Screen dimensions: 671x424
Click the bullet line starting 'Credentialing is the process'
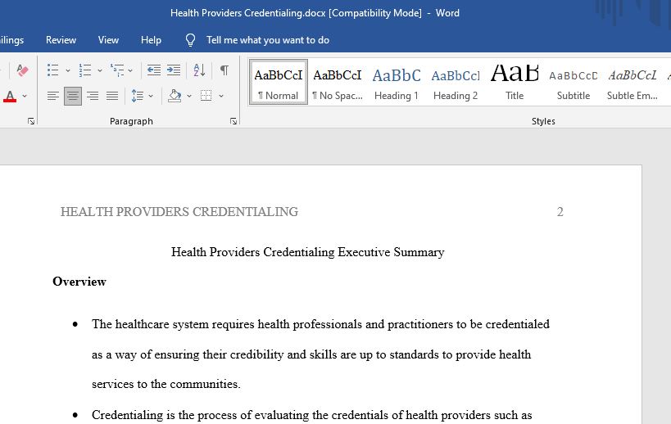312,415
